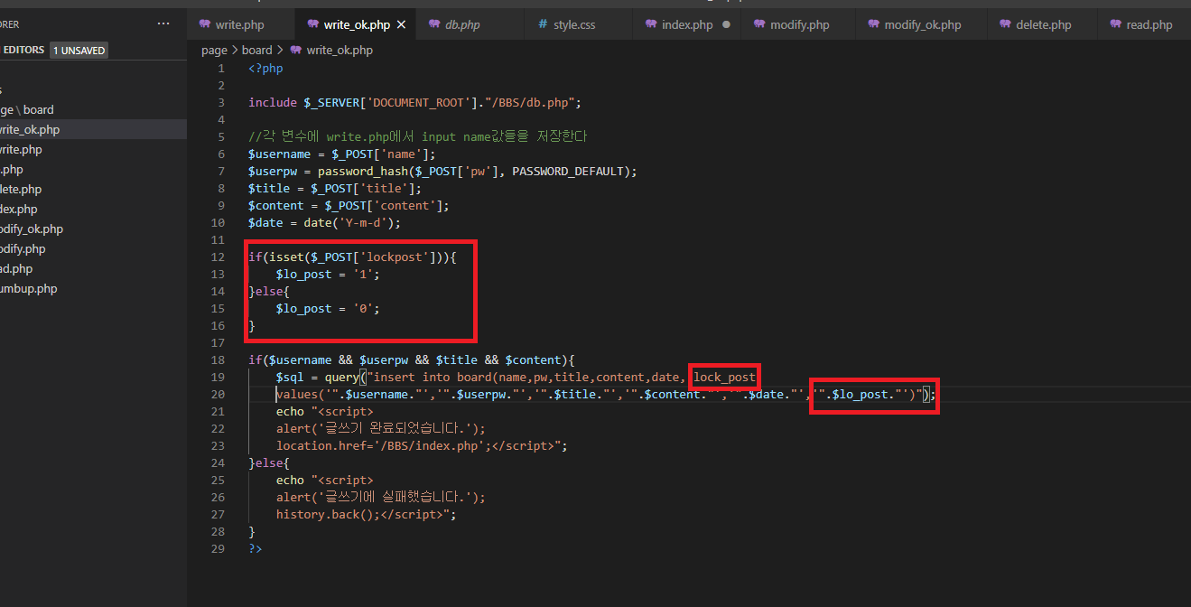Click the '1 UNSAVED' badge

[79, 51]
